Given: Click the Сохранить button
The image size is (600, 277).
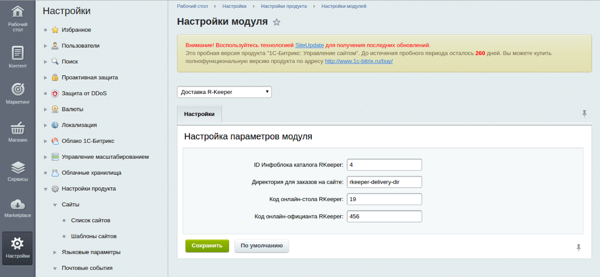Looking at the screenshot, I should 207,245.
